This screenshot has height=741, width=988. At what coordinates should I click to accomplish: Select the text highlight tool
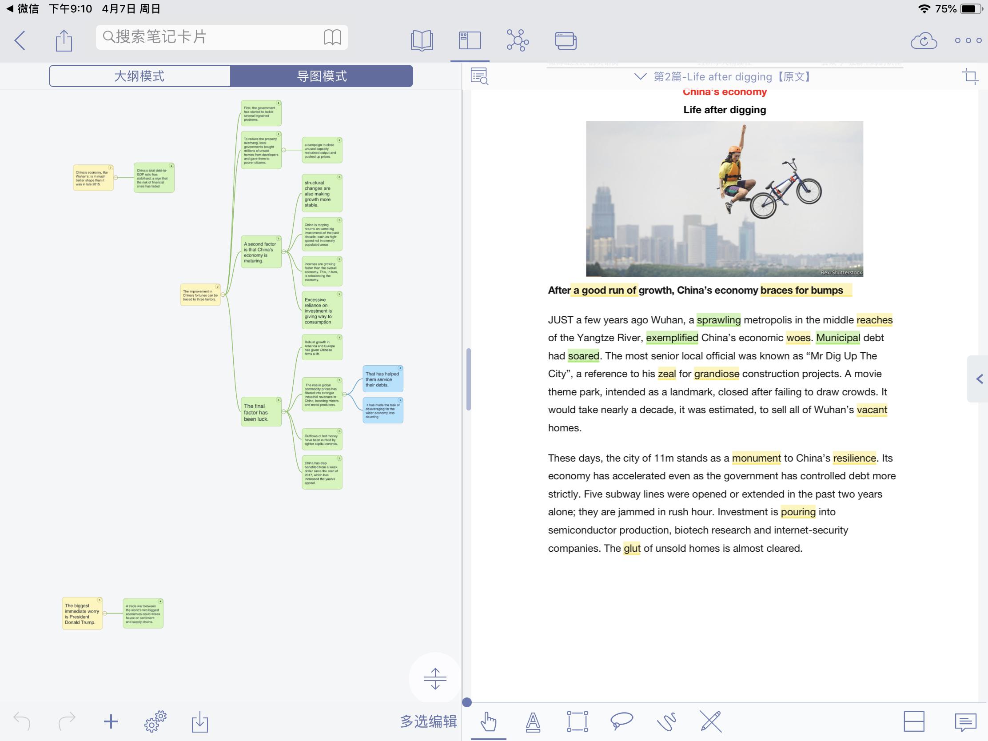coord(532,721)
